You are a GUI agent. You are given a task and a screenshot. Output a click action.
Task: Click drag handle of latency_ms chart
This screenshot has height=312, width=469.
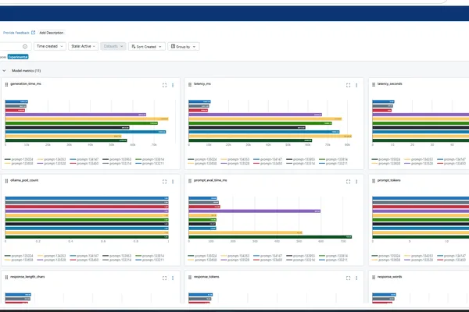(190, 84)
